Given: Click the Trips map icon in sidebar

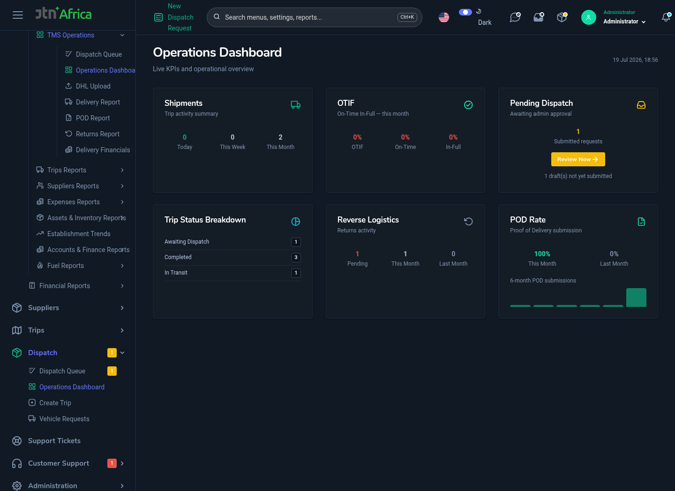Looking at the screenshot, I should [x=17, y=330].
